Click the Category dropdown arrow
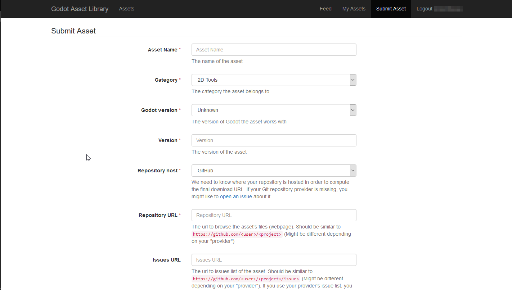Viewport: 512px width, 290px height. (353, 80)
